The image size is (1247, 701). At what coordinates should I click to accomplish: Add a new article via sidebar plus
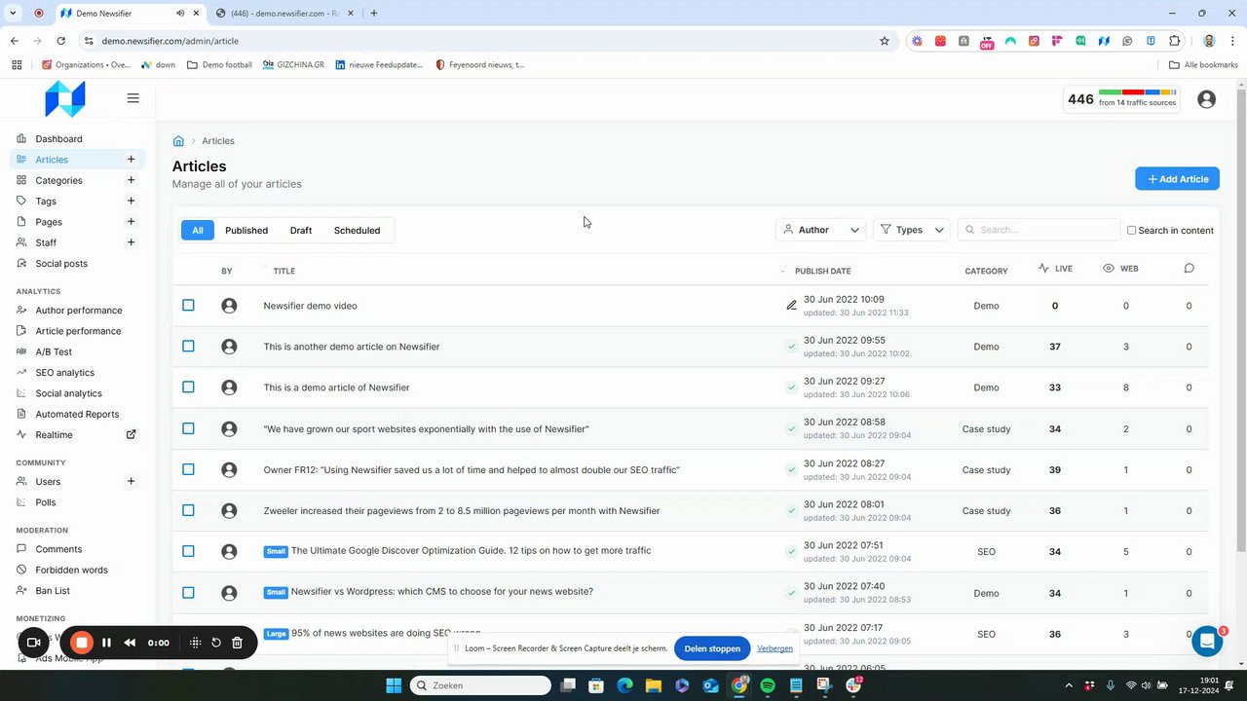click(131, 160)
